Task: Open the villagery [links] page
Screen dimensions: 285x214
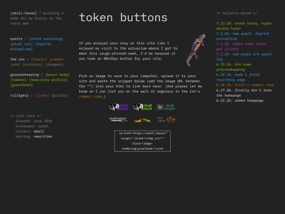Action: pos(42,95)
